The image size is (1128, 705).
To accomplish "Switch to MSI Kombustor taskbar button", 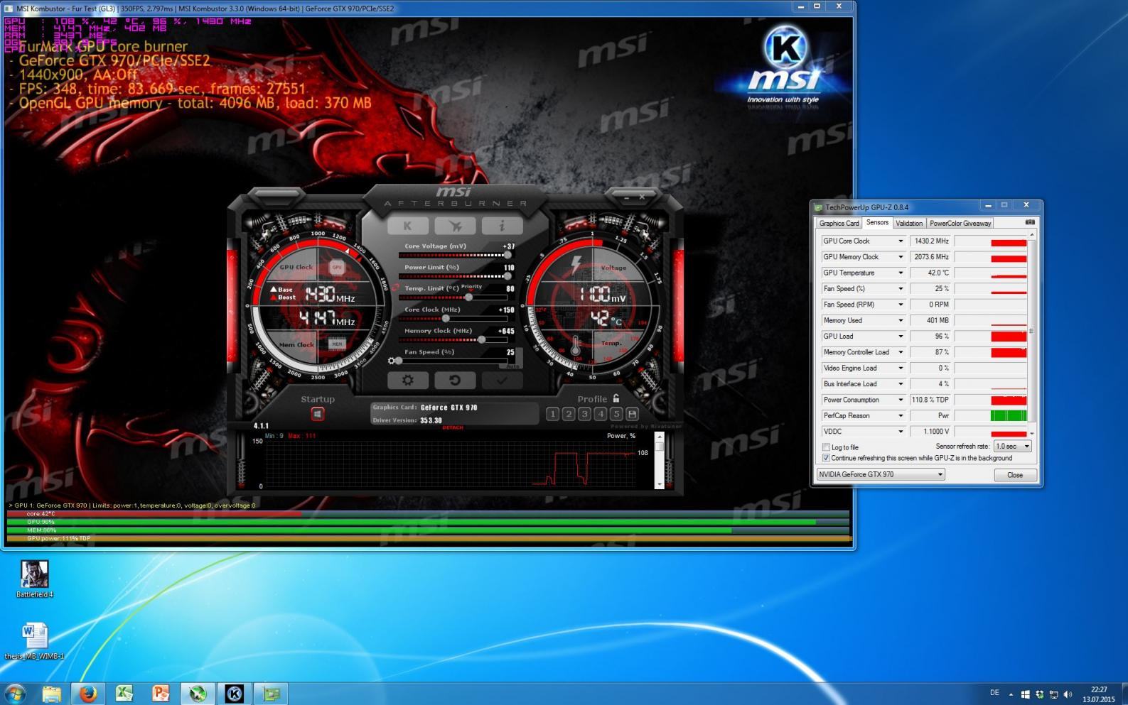I will tap(234, 694).
